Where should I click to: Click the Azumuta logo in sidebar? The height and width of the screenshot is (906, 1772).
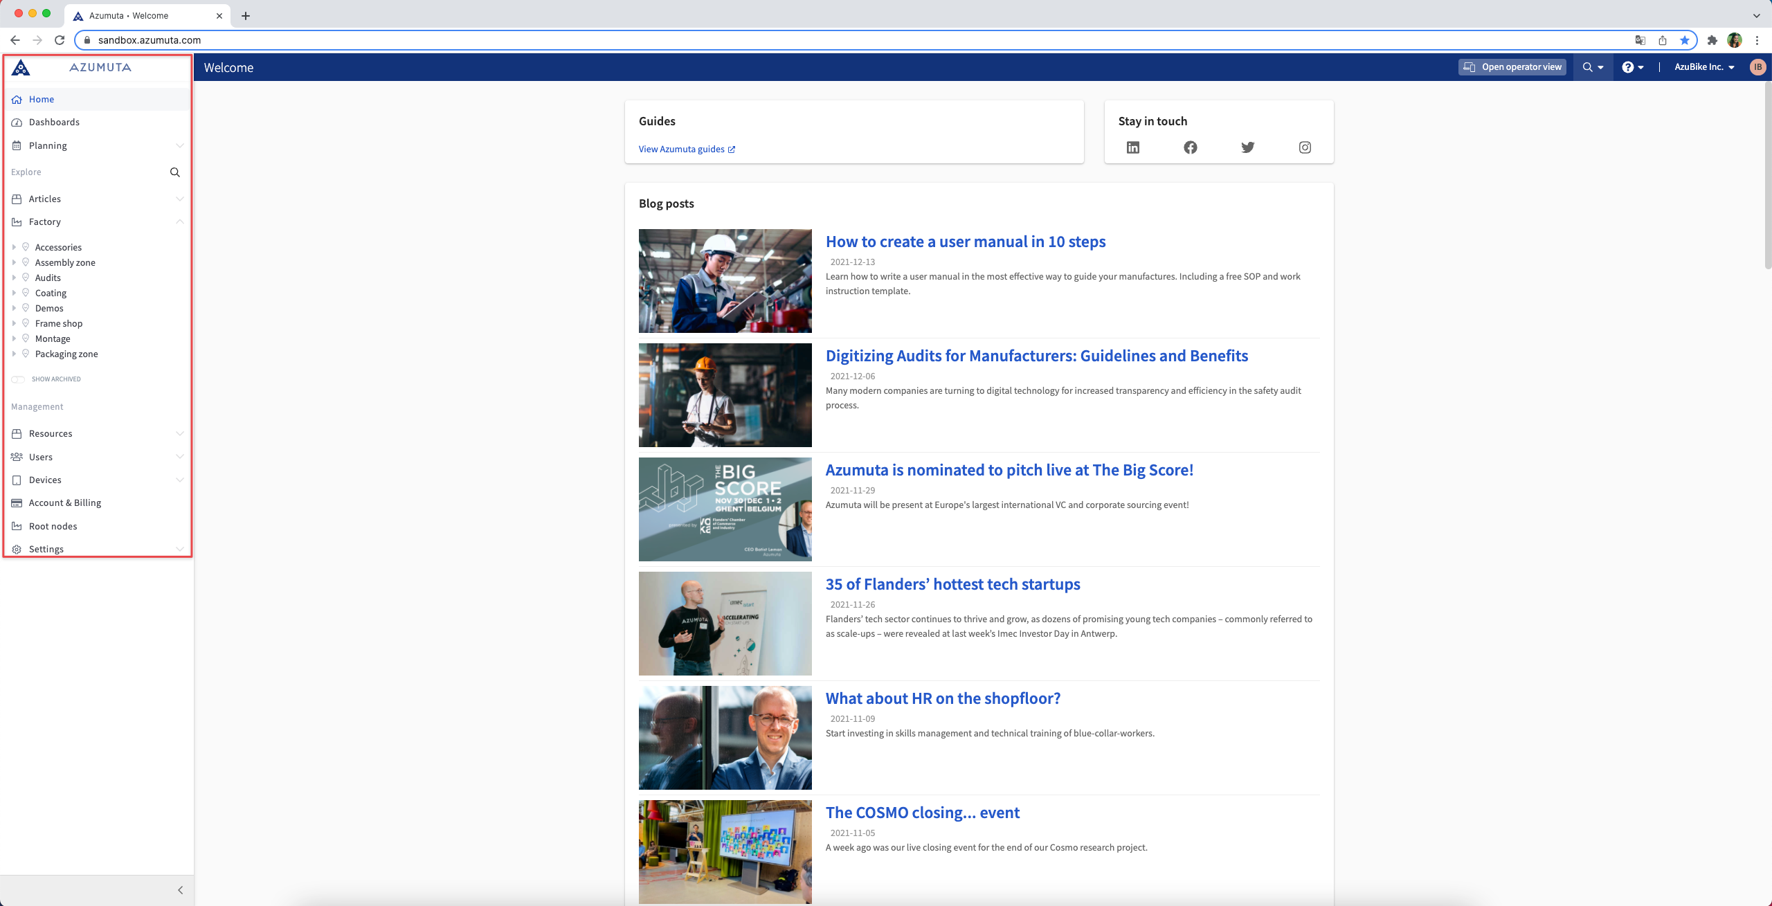(21, 67)
